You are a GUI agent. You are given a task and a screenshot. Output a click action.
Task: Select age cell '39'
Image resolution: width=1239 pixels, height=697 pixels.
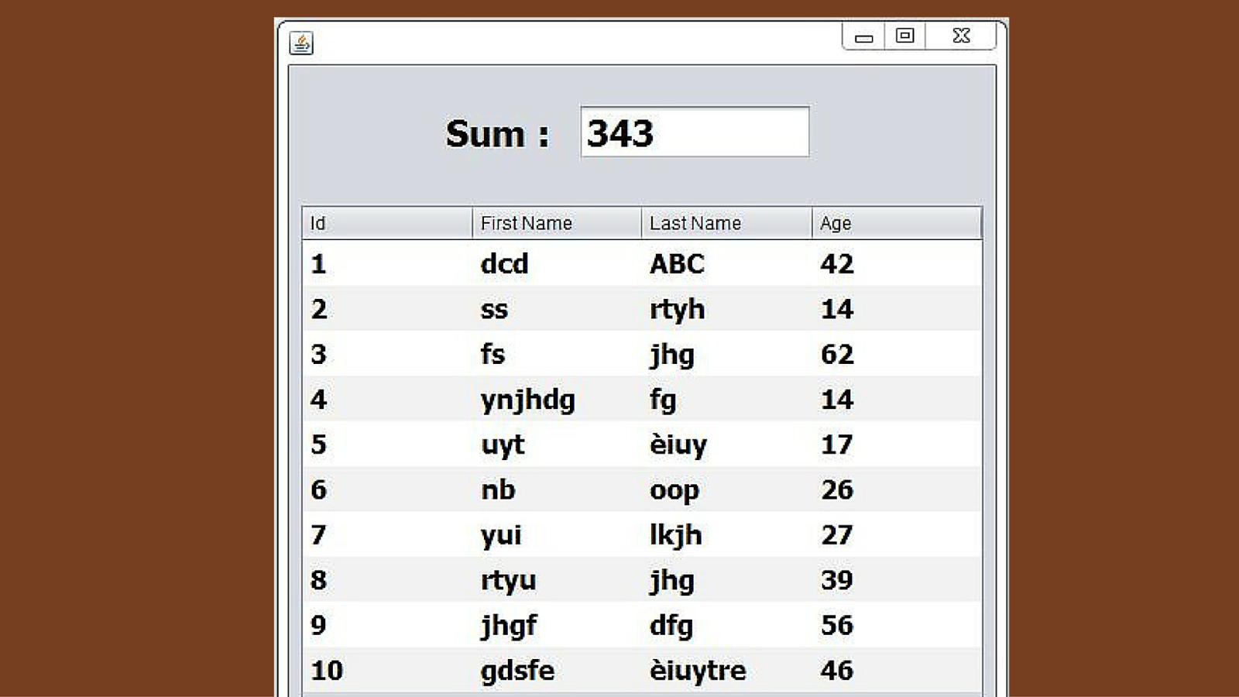tap(896, 579)
